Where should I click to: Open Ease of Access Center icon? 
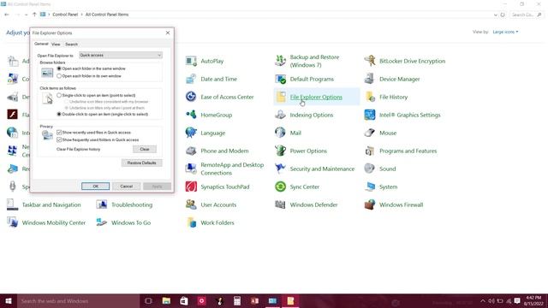pyautogui.click(x=191, y=97)
